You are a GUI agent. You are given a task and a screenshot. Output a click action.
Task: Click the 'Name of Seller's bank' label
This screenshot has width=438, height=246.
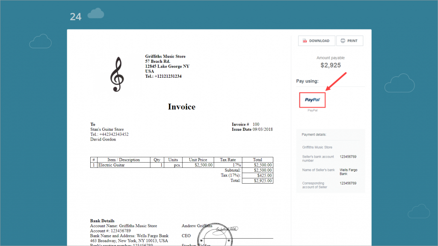[x=318, y=170]
